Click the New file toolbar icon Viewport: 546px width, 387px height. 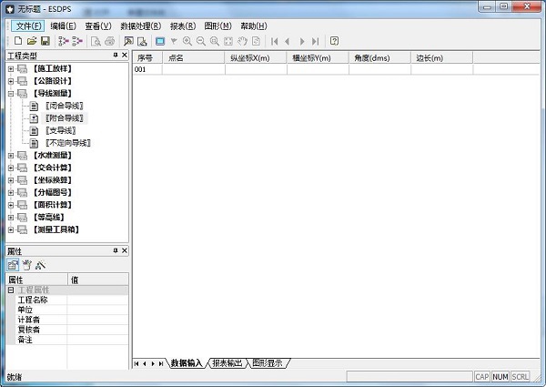pos(18,41)
